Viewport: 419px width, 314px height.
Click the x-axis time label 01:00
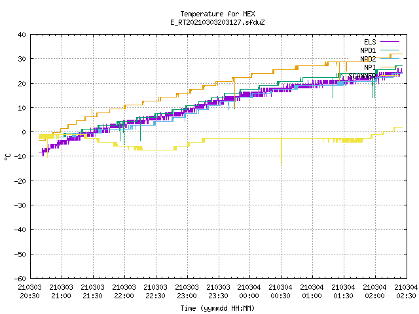[312, 296]
